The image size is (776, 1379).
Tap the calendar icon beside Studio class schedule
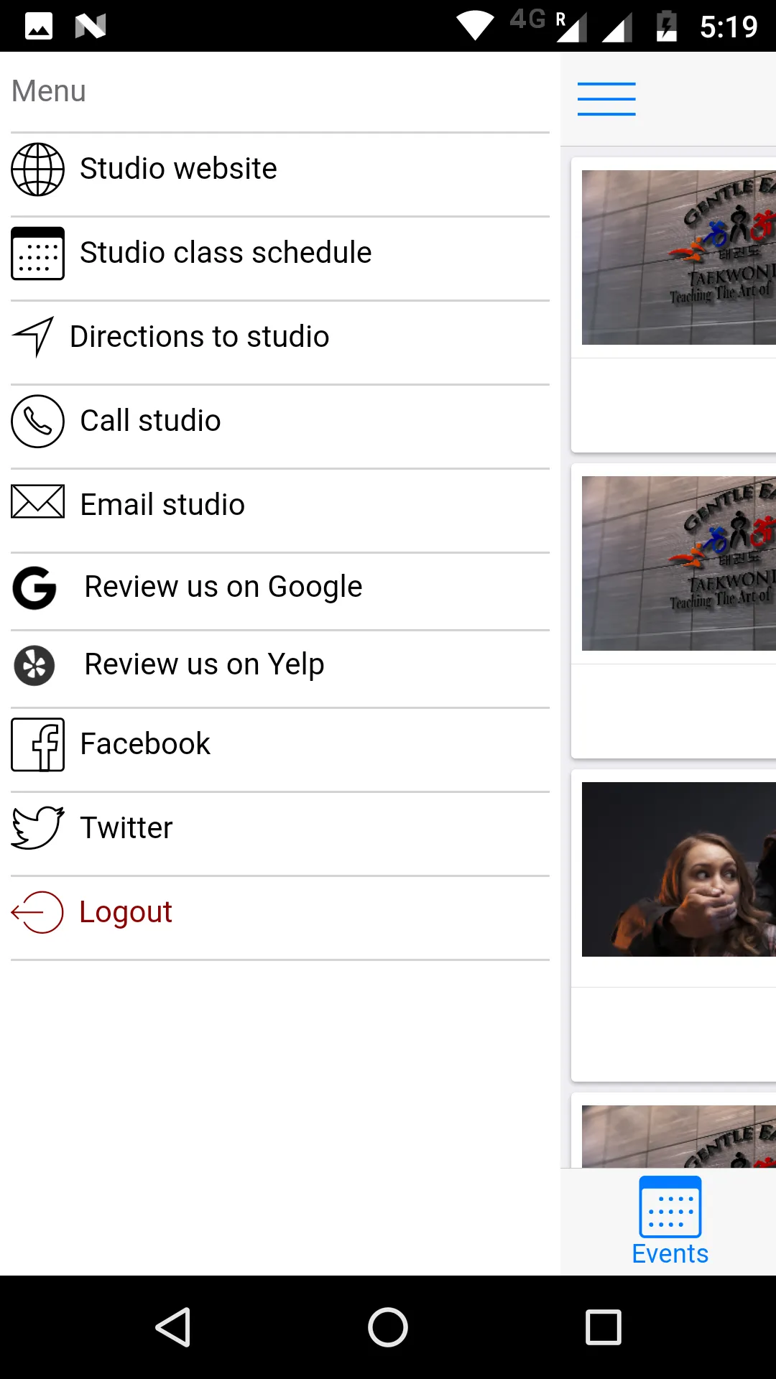coord(37,254)
